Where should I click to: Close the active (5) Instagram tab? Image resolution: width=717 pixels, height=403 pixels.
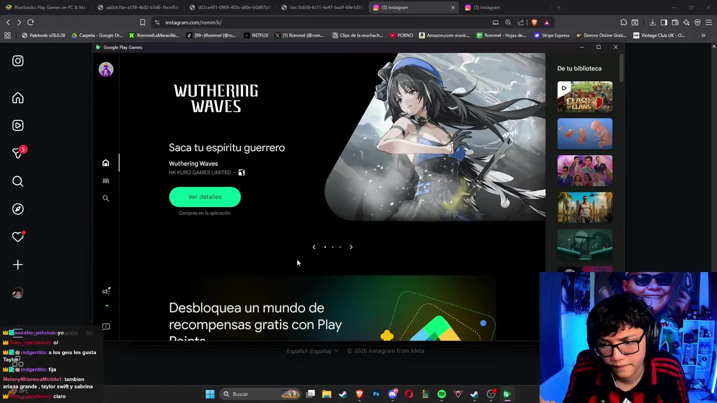click(453, 7)
